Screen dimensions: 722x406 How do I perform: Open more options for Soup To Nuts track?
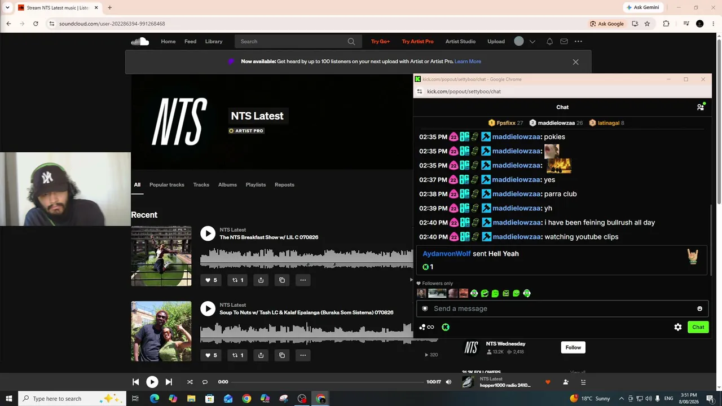[x=303, y=355]
